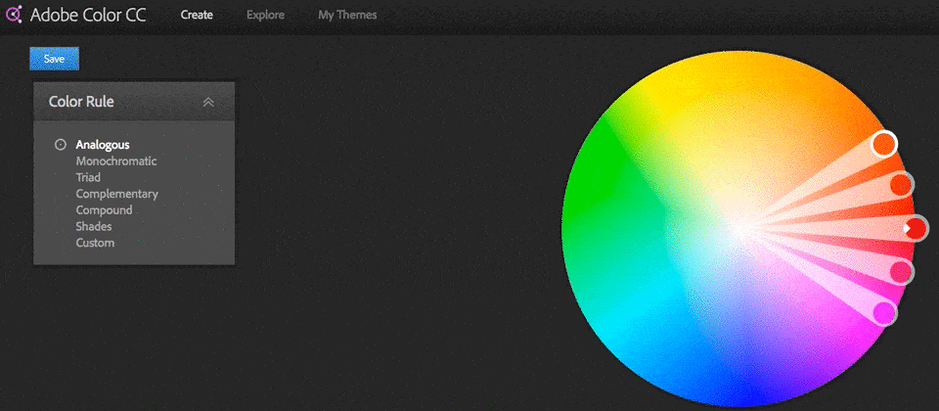Choose the Compound color rule
The height and width of the screenshot is (411, 939).
pos(104,210)
